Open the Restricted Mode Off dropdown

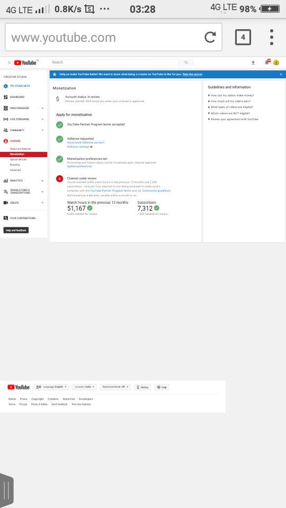point(115,387)
